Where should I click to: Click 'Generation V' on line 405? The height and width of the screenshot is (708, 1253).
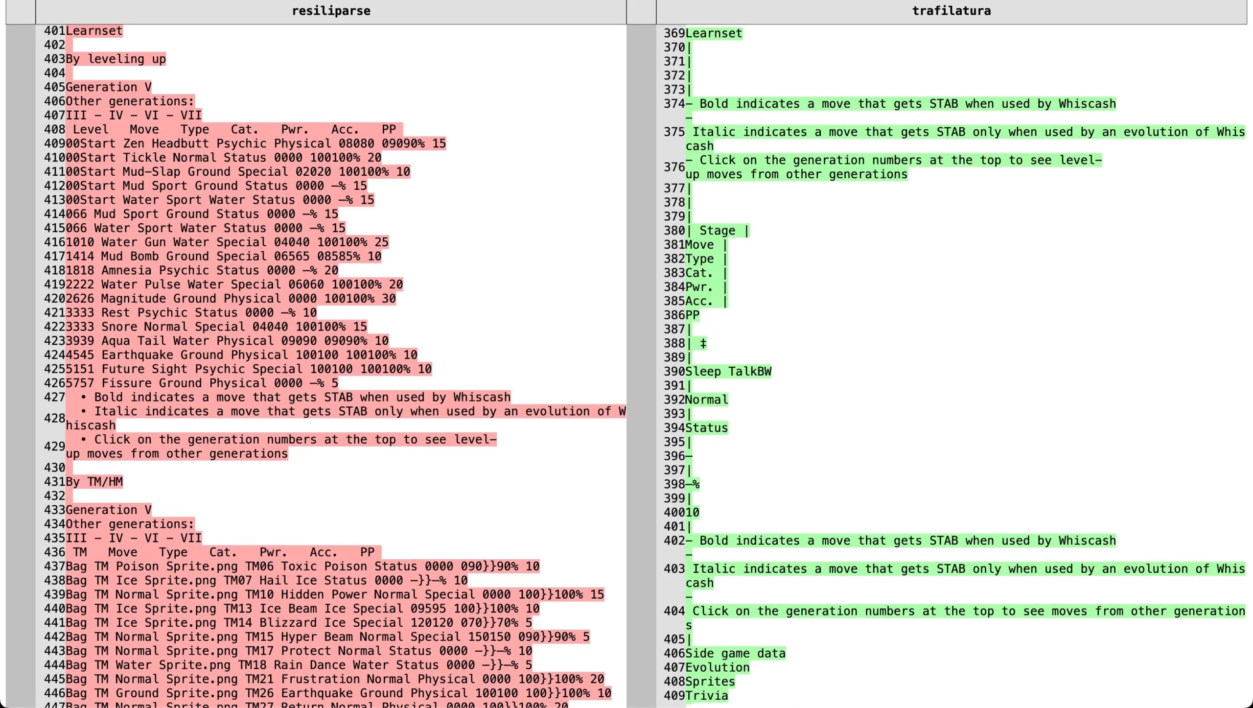pyautogui.click(x=108, y=87)
